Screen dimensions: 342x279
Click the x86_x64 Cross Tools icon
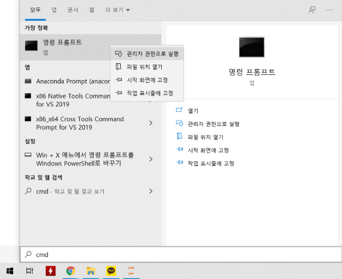28,119
